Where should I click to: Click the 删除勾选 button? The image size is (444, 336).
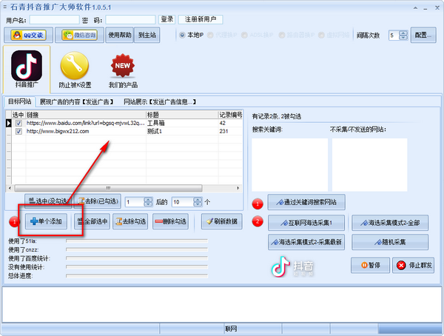(x=170, y=221)
